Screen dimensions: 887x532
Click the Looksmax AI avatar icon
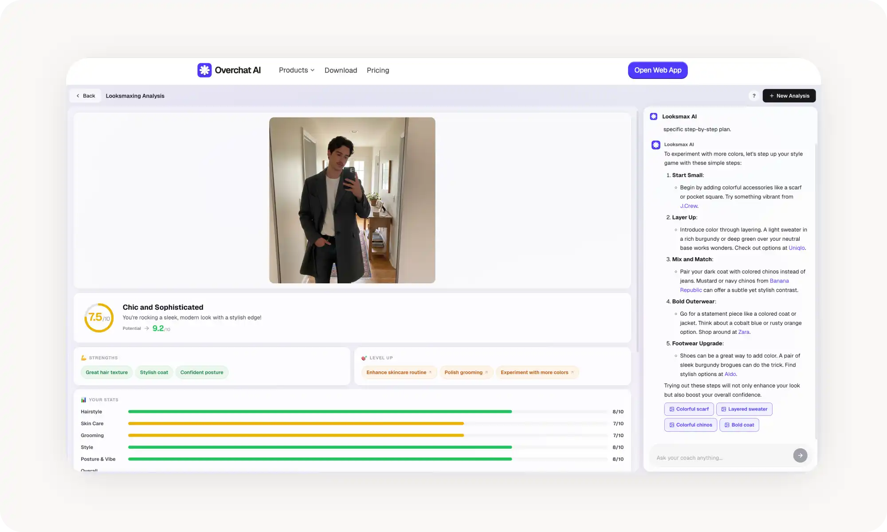pos(653,116)
